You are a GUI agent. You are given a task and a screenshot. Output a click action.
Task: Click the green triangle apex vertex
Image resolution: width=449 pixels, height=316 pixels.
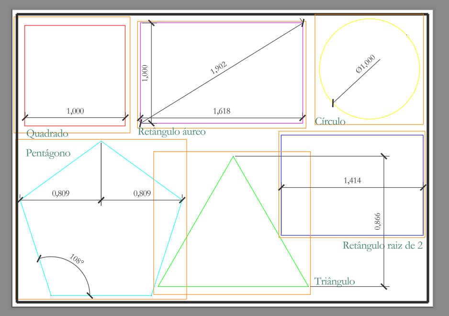[234, 157]
